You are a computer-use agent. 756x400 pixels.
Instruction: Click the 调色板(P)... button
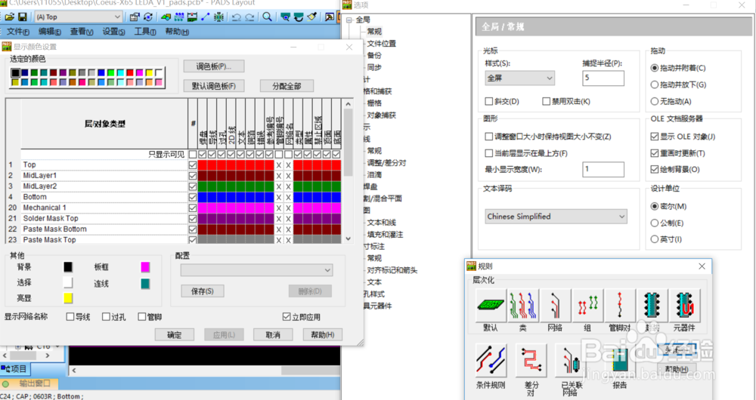point(214,66)
